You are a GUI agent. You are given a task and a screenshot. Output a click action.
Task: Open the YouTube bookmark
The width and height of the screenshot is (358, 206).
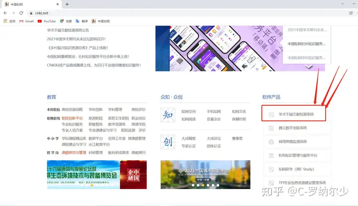[x=47, y=21]
